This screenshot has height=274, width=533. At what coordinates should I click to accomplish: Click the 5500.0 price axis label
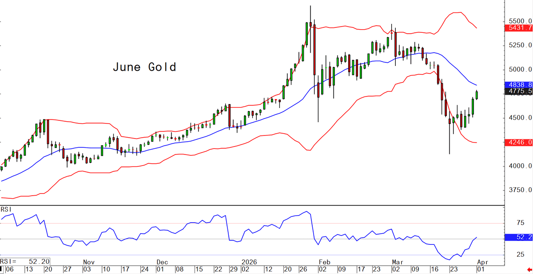(521, 21)
